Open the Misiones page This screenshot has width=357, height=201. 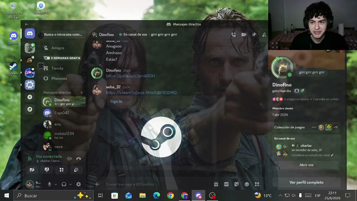click(64, 79)
